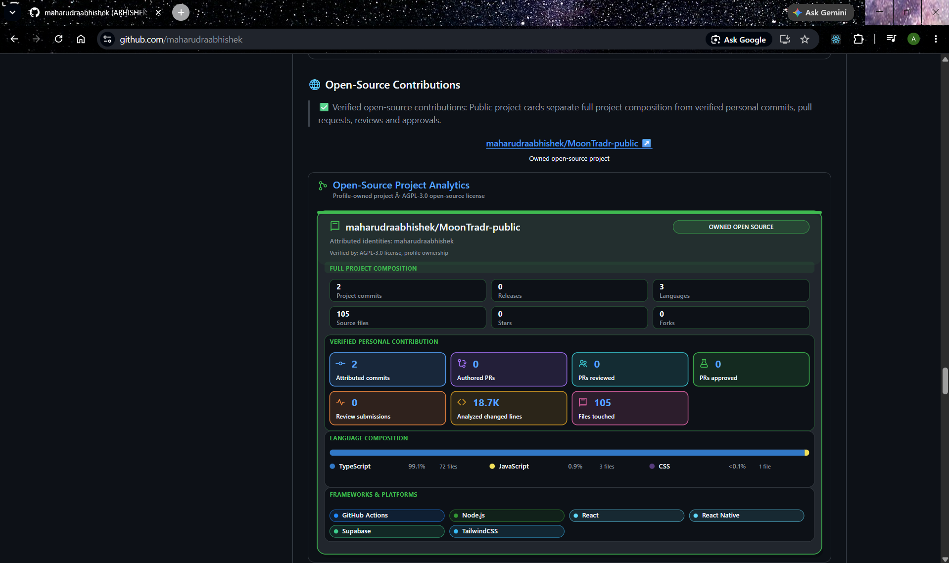Viewport: 949px width, 563px height.
Task: Click the '0 Forks' stat box
Action: 731,318
